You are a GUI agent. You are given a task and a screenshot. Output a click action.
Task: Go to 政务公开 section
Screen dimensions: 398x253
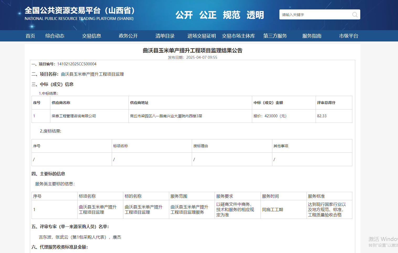[128, 36]
